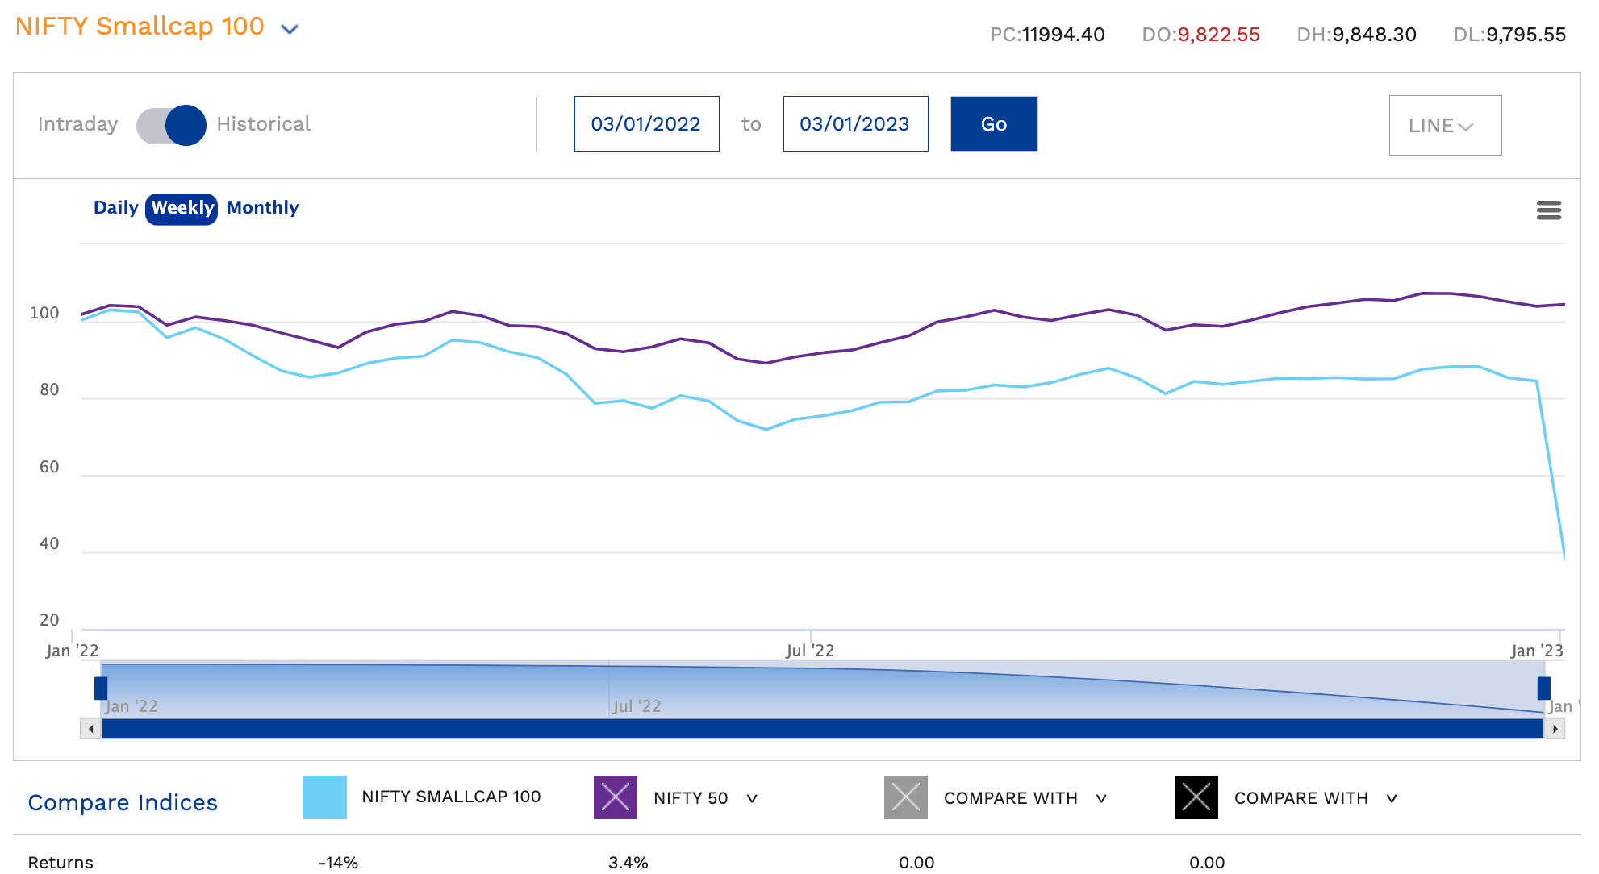Image resolution: width=1599 pixels, height=874 pixels.
Task: Edit the end date 03/01/2023 field
Action: point(855,123)
